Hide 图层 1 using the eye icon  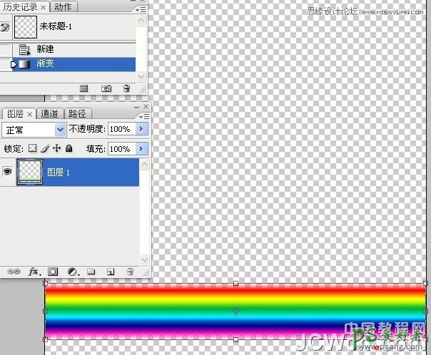click(x=8, y=172)
